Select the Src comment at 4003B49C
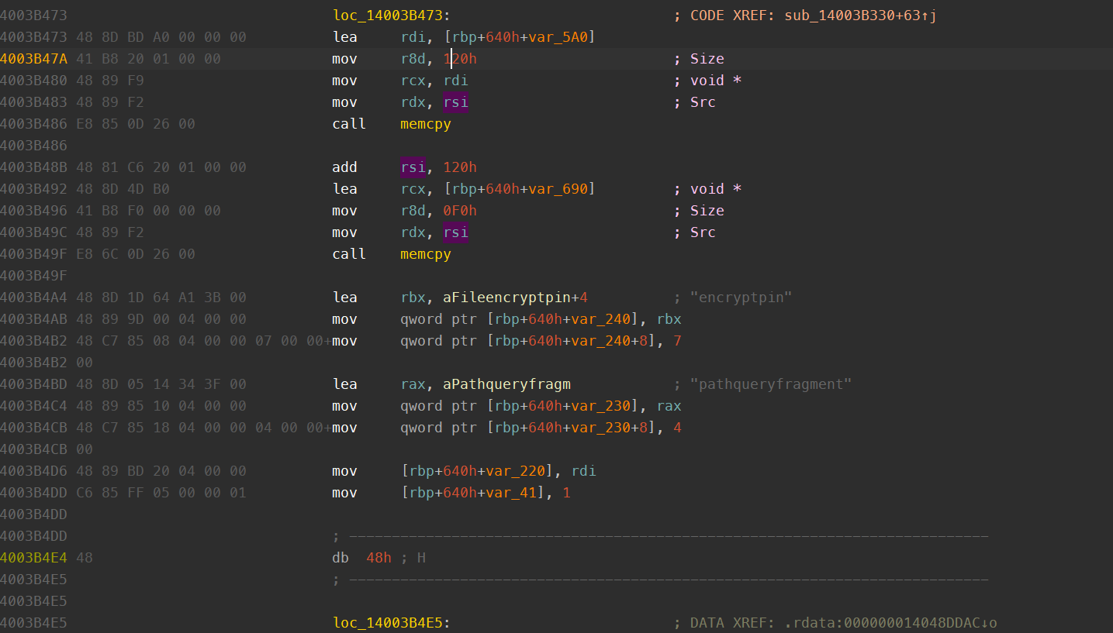Screen dimensions: 1113x633 (703, 232)
